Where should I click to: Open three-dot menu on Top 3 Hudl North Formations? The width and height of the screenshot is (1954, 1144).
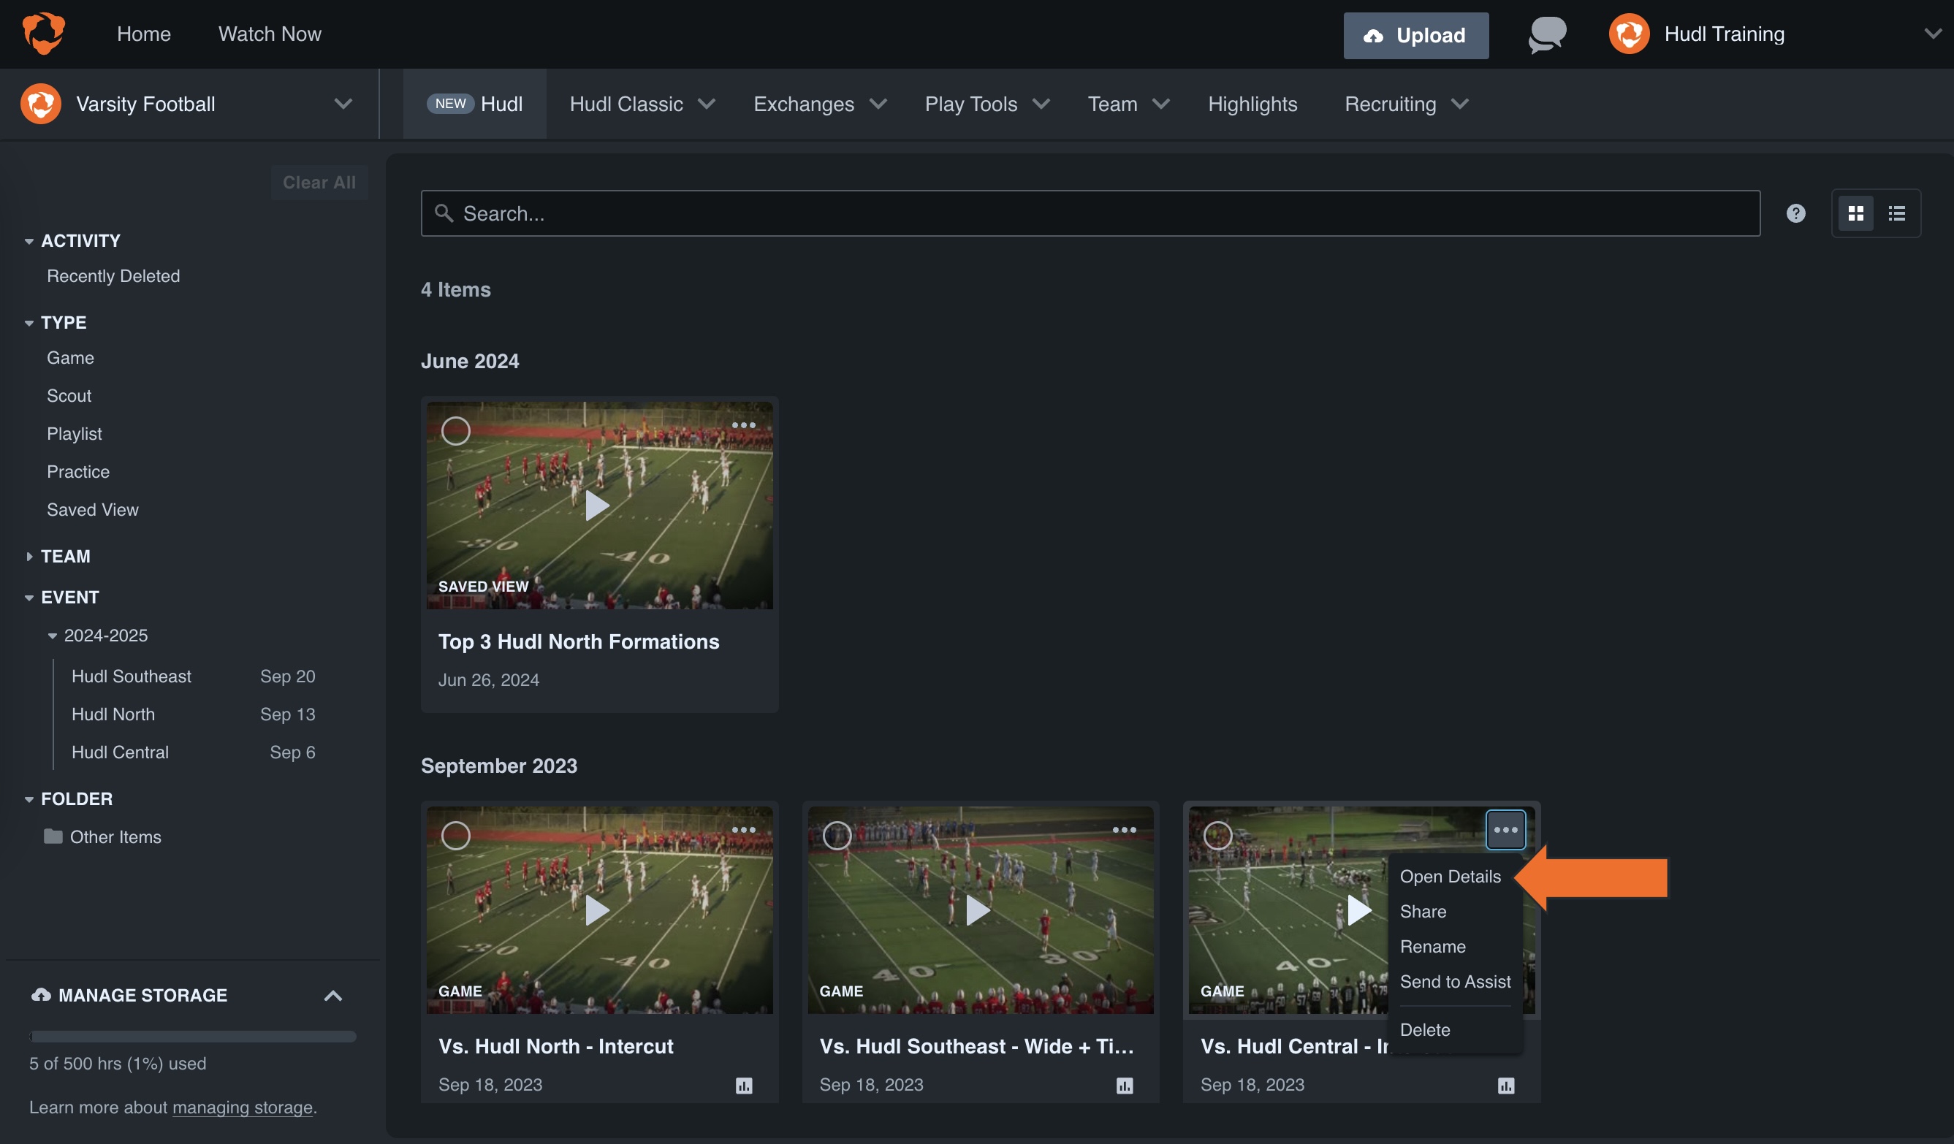point(744,424)
